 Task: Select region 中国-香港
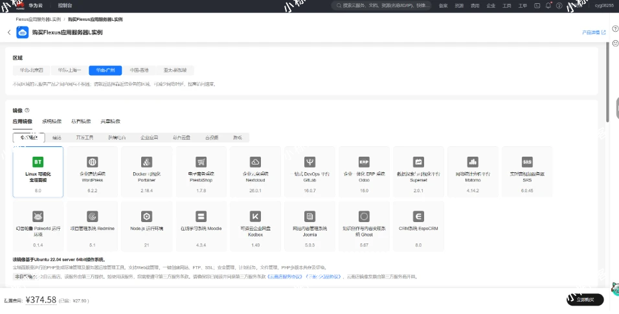(x=139, y=71)
